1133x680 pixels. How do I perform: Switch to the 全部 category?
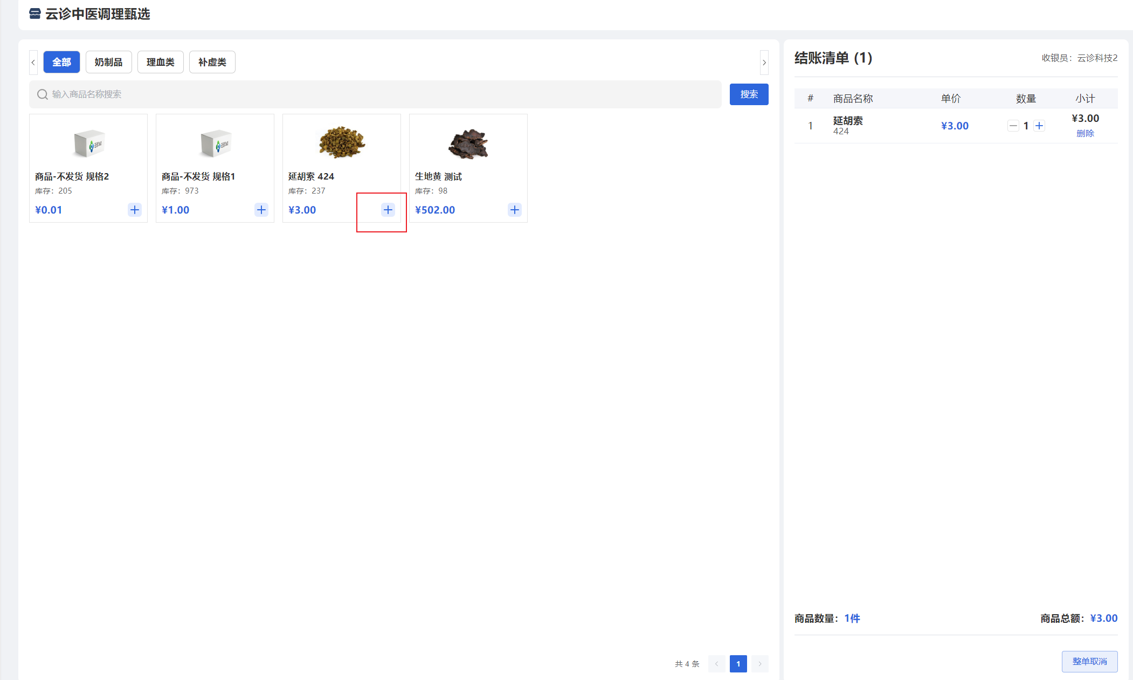click(x=61, y=62)
